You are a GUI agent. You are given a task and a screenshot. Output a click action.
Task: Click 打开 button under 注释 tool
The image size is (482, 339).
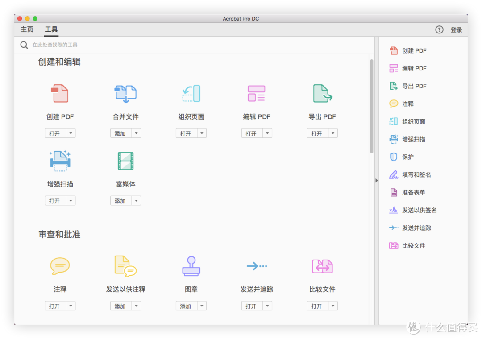(56, 306)
